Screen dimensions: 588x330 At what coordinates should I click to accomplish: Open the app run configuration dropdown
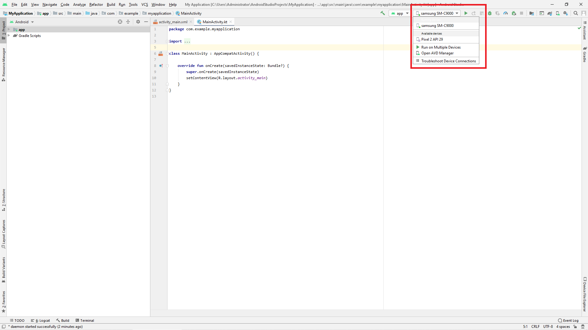click(x=400, y=13)
